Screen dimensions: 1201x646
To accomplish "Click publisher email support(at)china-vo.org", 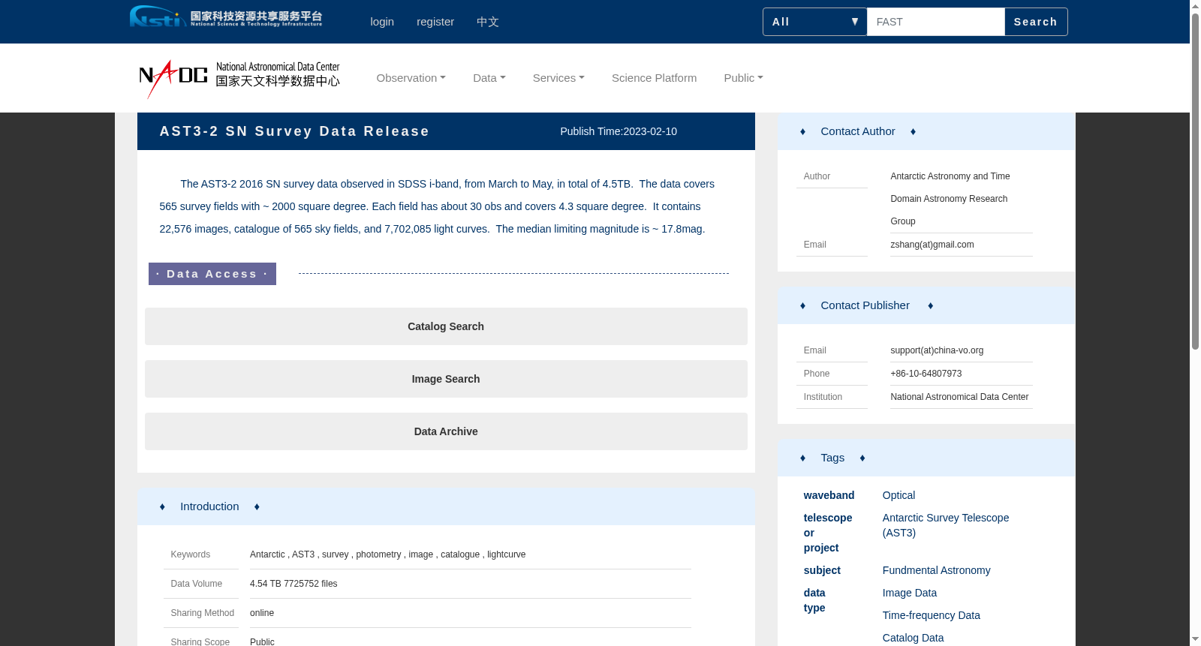I will 937,350.
